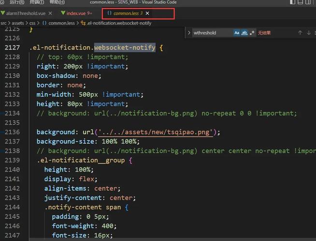
Task: Click the Vue icon on alarmThreshold.vue tab
Action: pos(3,13)
